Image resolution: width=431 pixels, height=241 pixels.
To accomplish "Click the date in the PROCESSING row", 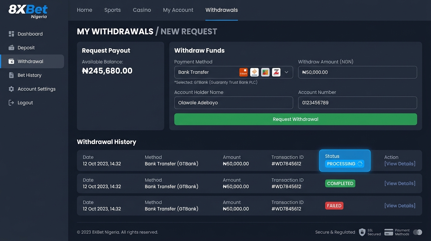I will (102, 164).
